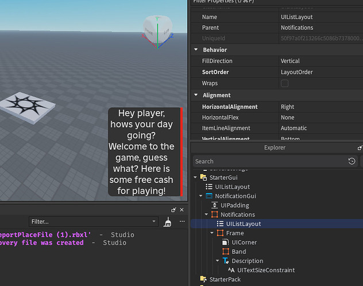The image size is (363, 286).
Task: Select the Name property label
Action: coord(210,17)
